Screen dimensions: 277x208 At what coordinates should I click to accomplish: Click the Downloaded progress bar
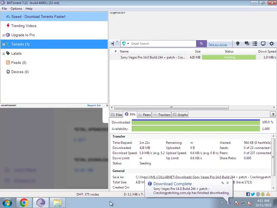click(x=196, y=122)
